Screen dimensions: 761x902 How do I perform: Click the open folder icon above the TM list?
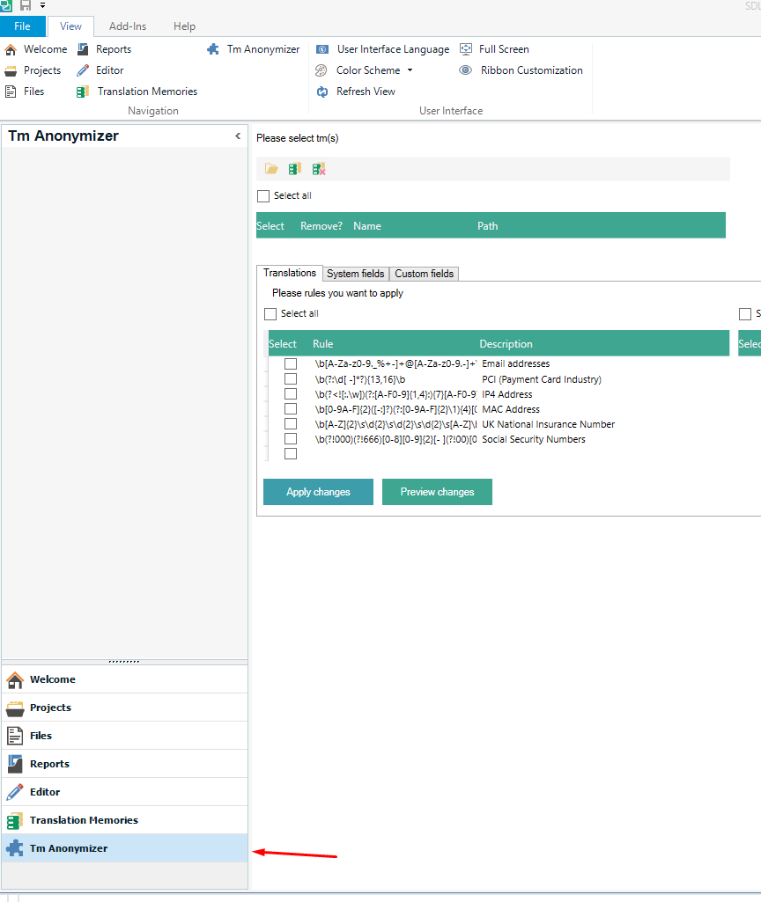coord(271,169)
